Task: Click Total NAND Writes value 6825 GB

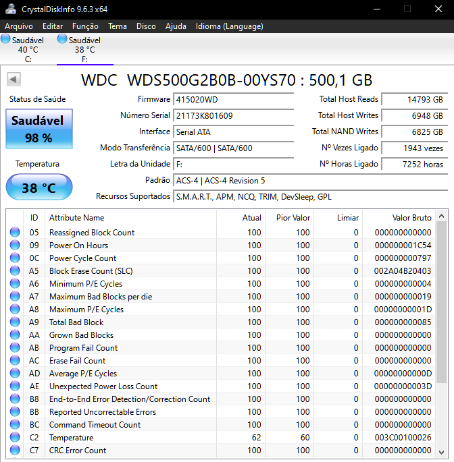Action: pos(414,132)
